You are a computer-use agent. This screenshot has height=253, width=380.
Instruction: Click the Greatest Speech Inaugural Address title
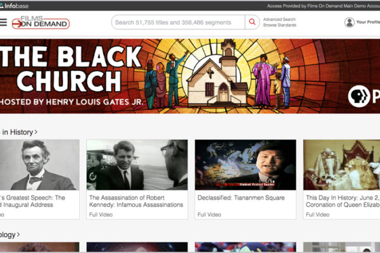tap(32, 201)
